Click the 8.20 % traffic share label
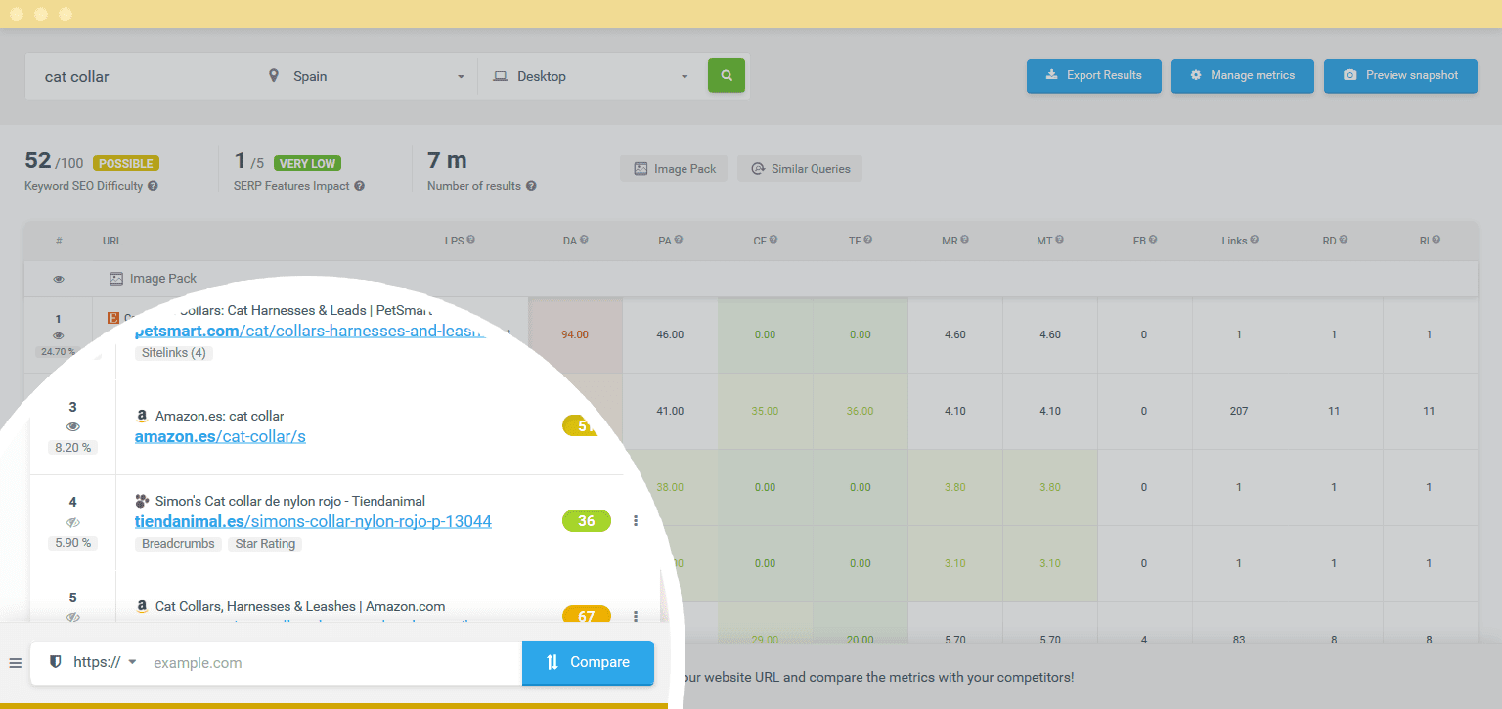 [x=73, y=448]
